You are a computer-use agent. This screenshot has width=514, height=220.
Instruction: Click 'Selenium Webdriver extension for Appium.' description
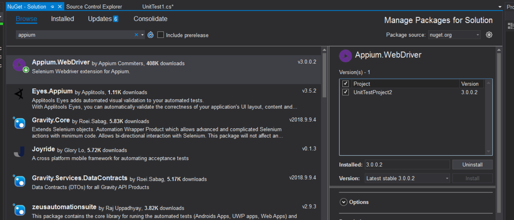(x=81, y=71)
